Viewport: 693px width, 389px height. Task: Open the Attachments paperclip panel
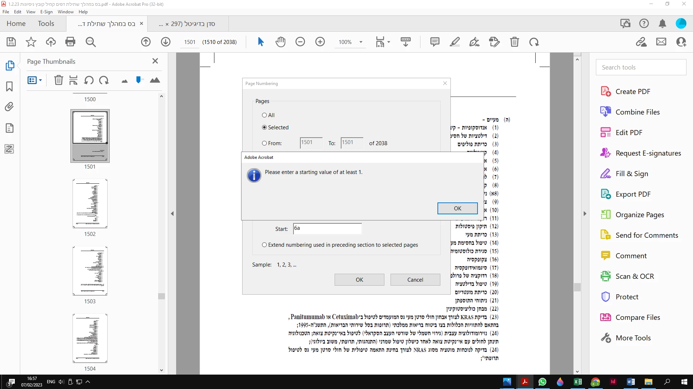click(10, 107)
